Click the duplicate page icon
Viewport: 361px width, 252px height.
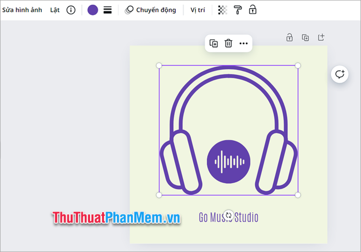point(305,37)
